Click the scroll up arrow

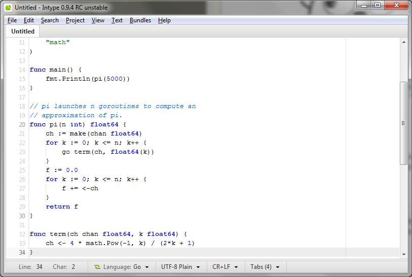click(404, 42)
